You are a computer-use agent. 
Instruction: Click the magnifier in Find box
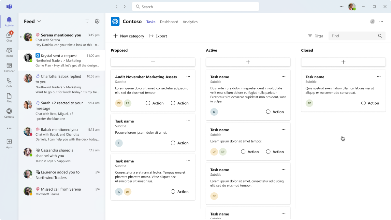click(380, 36)
